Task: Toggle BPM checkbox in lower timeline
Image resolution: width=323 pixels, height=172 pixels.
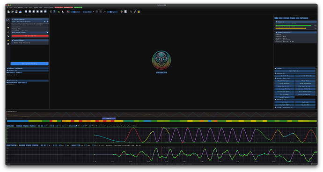Action: [87, 145]
